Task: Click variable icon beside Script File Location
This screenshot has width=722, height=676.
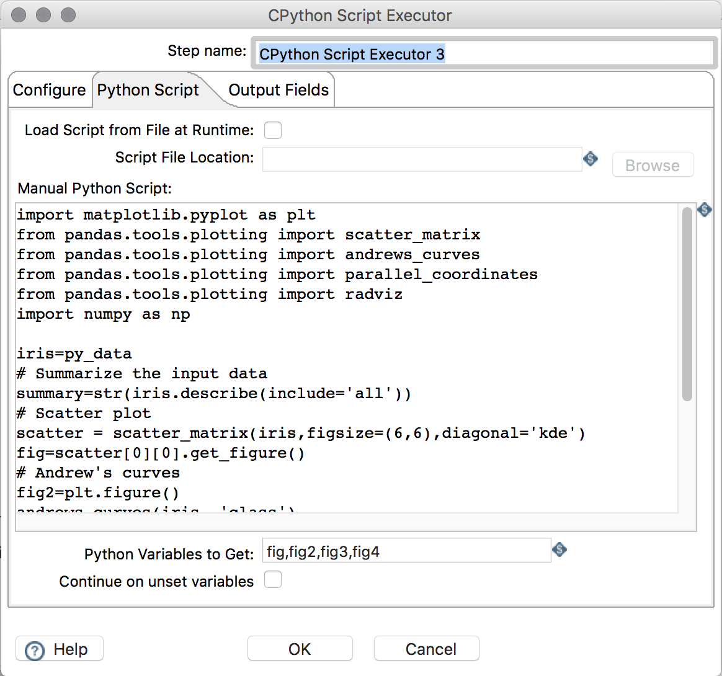Action: coord(591,159)
